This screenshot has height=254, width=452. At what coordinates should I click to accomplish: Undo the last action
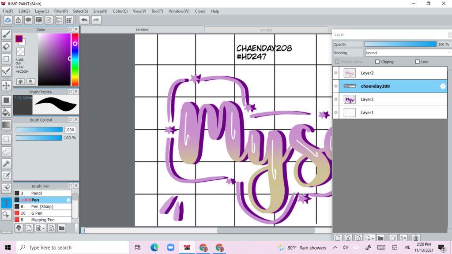tap(84, 20)
